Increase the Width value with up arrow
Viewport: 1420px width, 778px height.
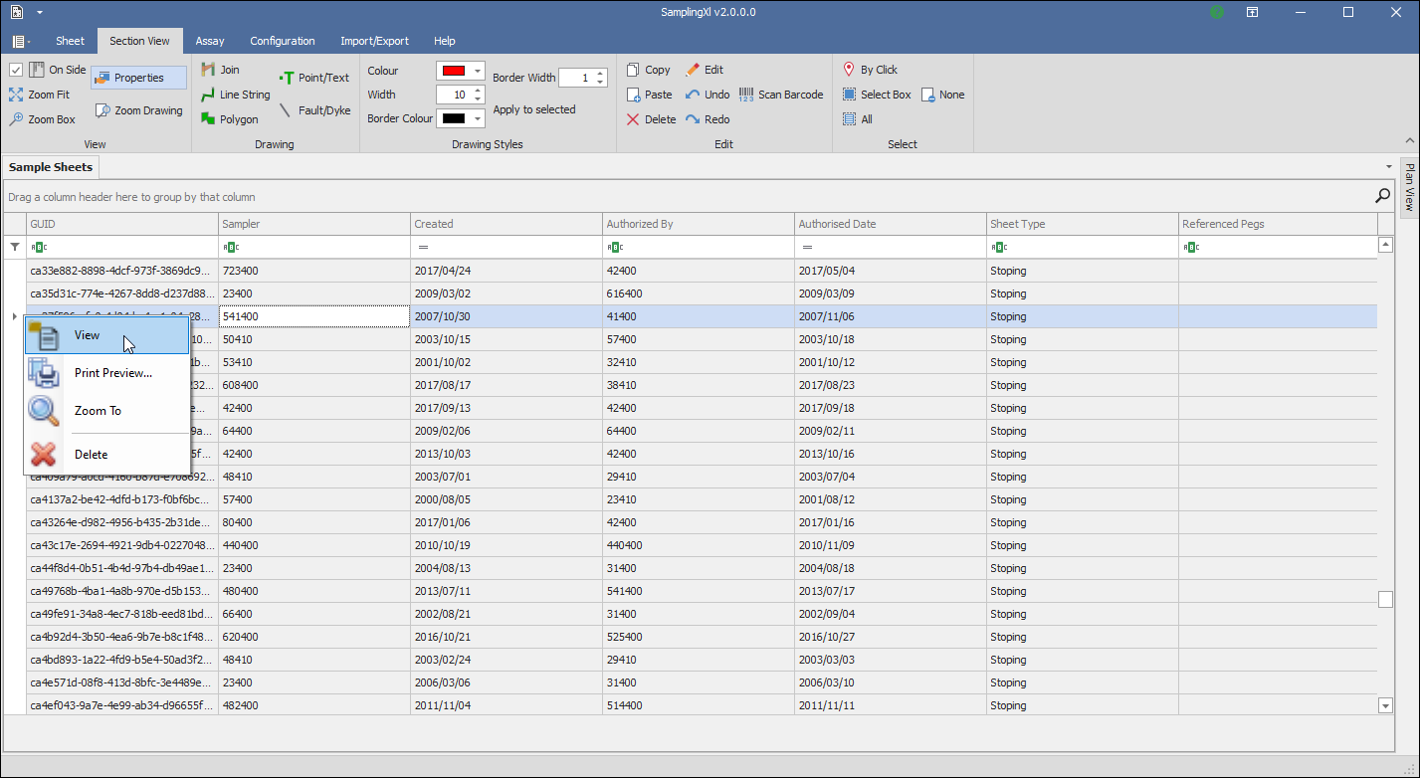coord(479,91)
